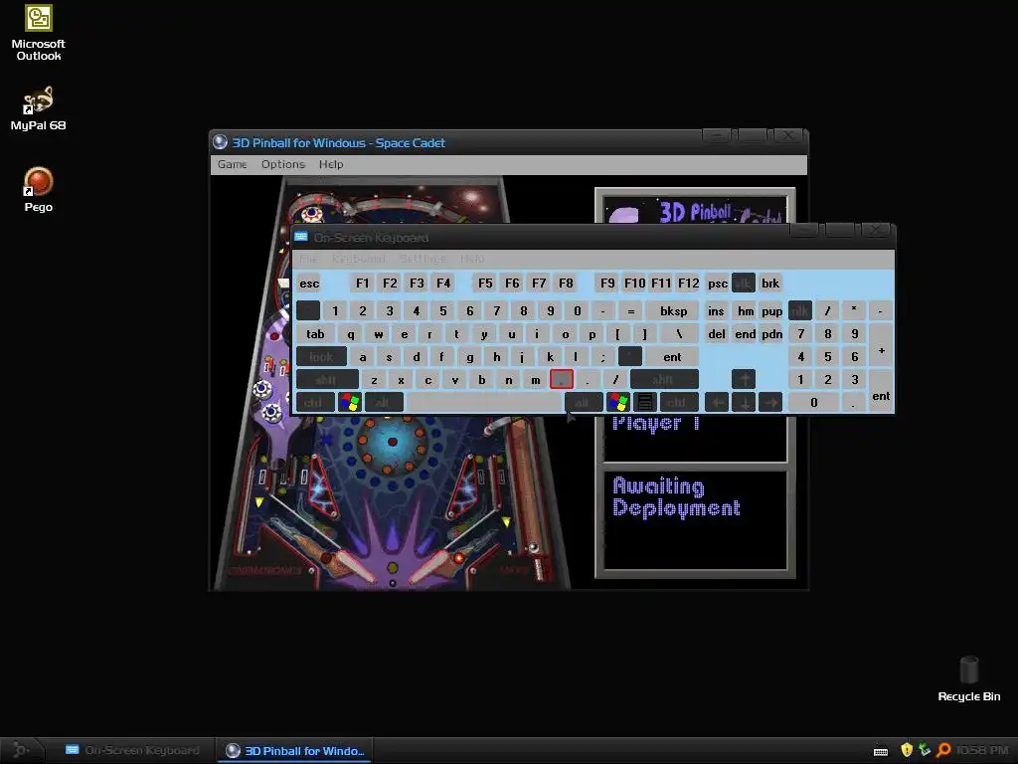Screen dimensions: 1018x764
Task: Click the numpad 0 key
Action: (813, 402)
